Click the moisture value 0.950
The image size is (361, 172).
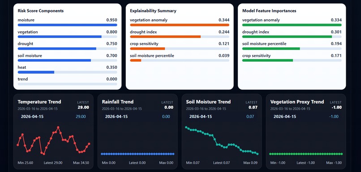coord(112,20)
